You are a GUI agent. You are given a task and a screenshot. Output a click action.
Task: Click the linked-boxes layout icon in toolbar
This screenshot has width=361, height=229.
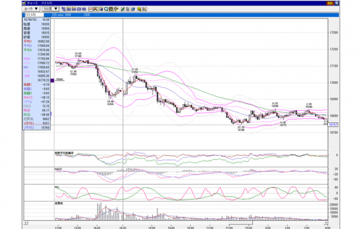tap(64, 9)
